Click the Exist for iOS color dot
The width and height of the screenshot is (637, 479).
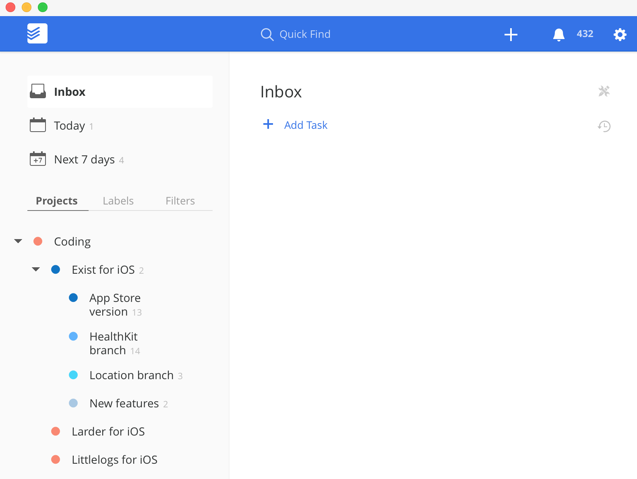click(56, 269)
